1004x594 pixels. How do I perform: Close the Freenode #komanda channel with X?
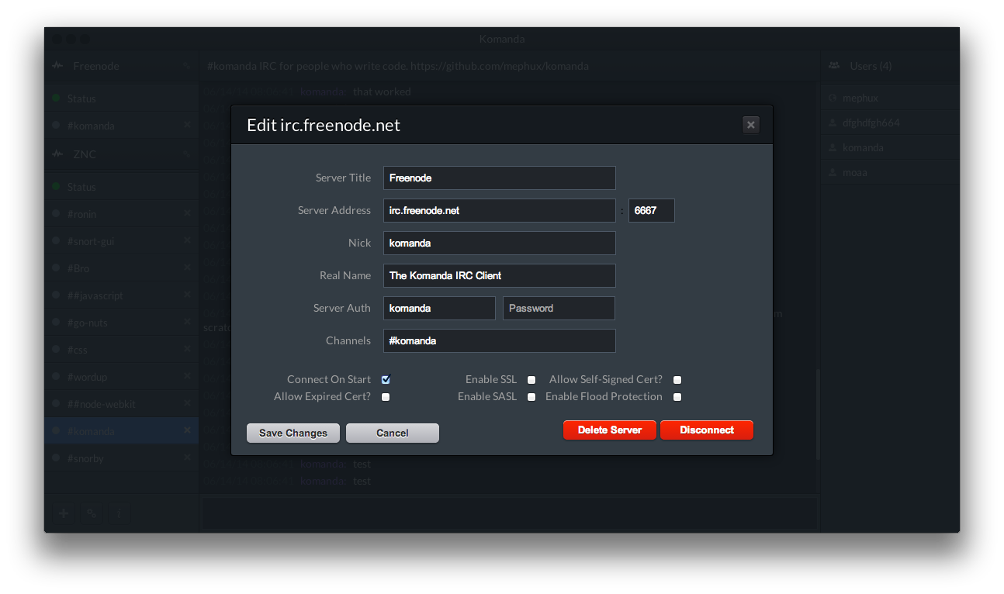[187, 125]
